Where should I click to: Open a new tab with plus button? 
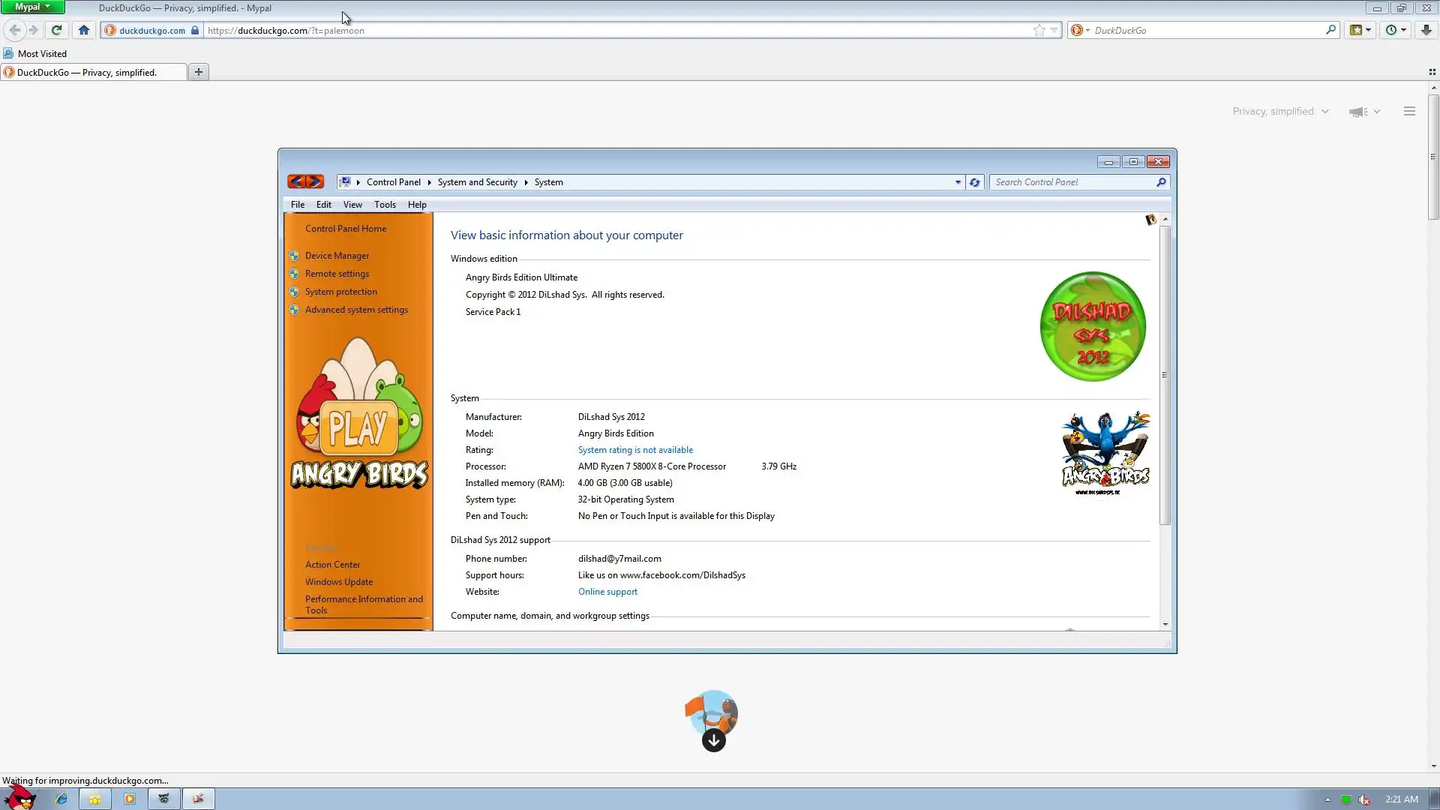click(199, 72)
